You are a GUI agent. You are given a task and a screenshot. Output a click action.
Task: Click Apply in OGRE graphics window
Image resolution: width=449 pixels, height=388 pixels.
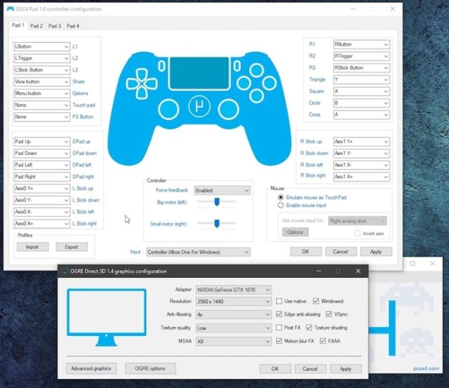[x=345, y=369]
